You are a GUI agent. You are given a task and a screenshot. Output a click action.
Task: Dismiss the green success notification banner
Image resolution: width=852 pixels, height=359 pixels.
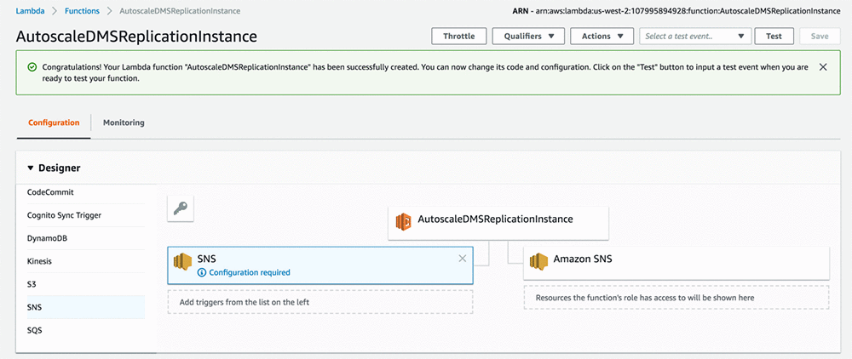pos(822,66)
